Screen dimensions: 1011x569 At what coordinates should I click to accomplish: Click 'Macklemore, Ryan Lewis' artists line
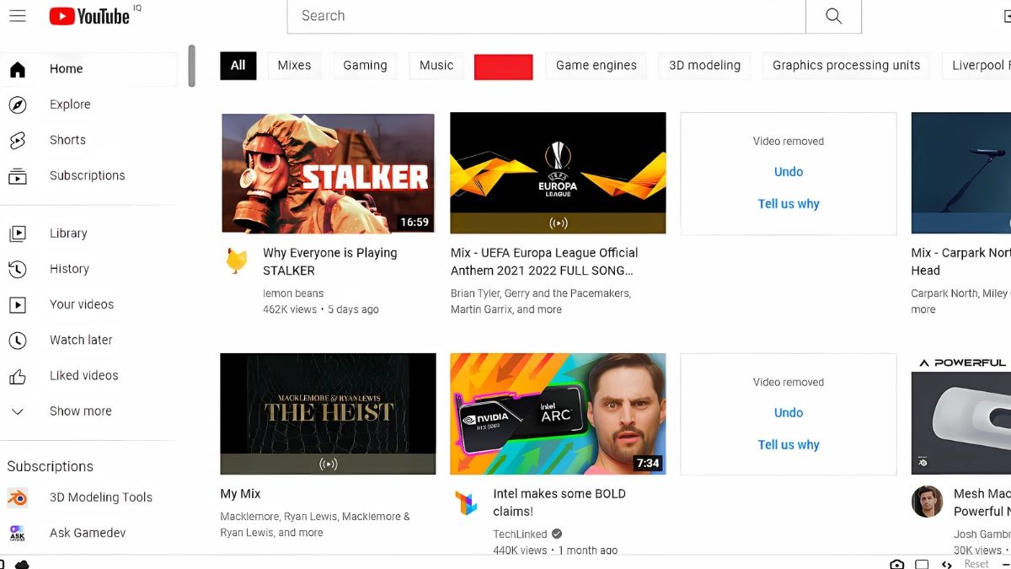click(315, 524)
